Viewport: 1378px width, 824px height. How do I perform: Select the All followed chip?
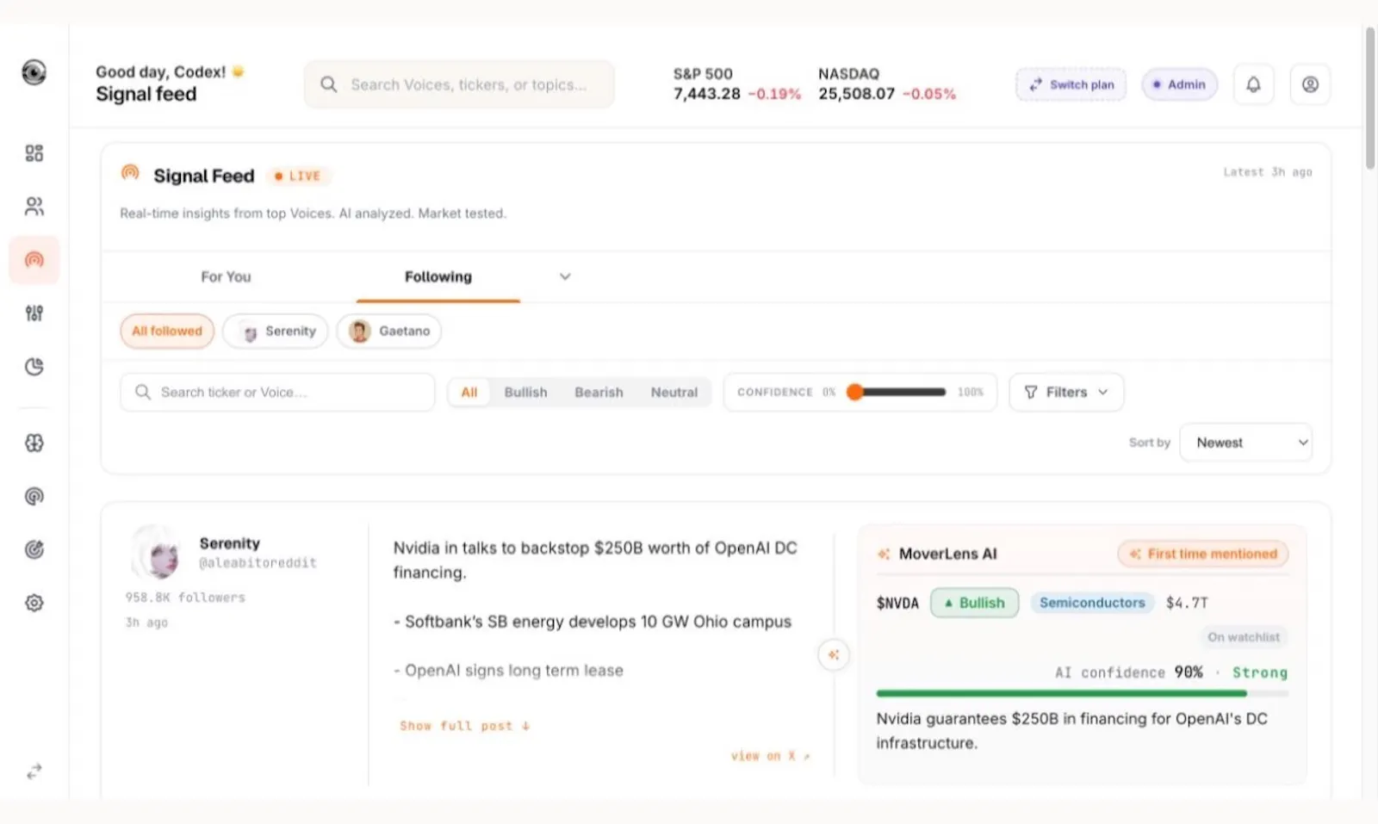tap(167, 331)
